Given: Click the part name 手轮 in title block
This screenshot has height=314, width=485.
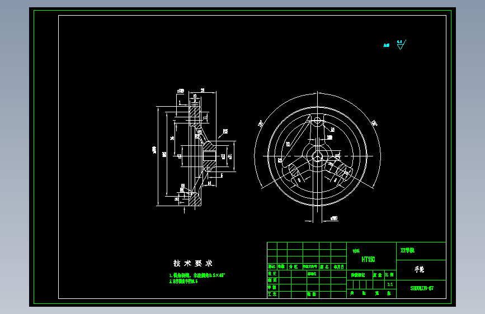Looking at the screenshot, I should pos(419,269).
